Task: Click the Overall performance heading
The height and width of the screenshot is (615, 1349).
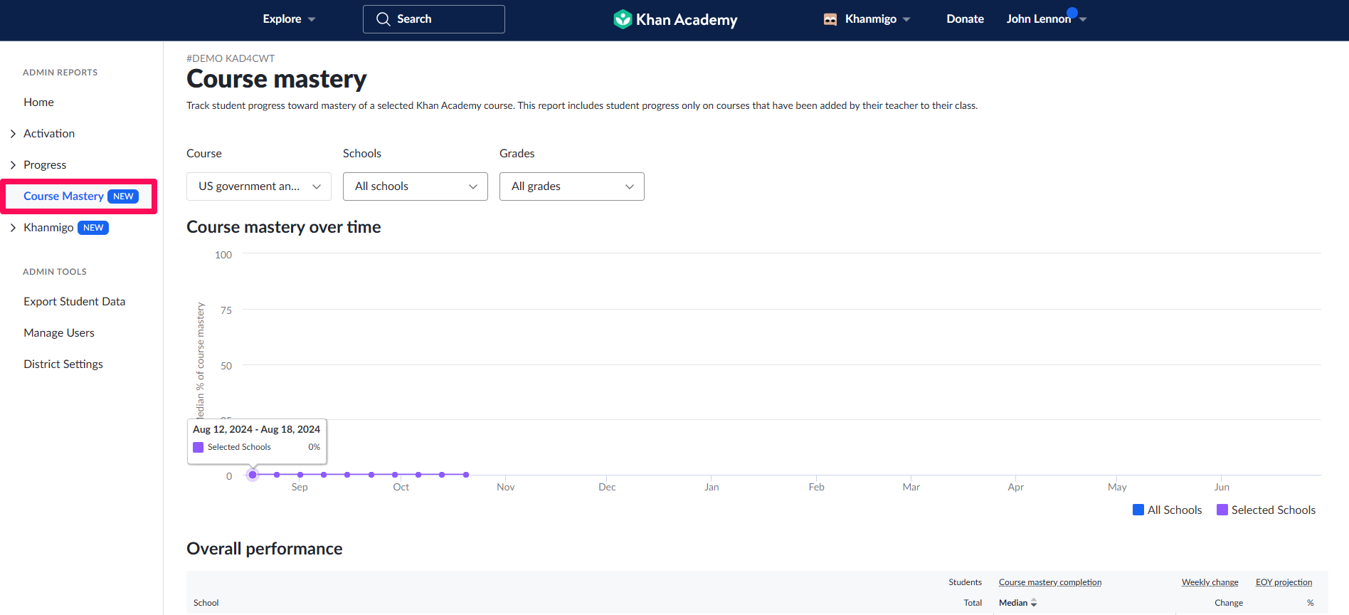Action: coord(265,549)
